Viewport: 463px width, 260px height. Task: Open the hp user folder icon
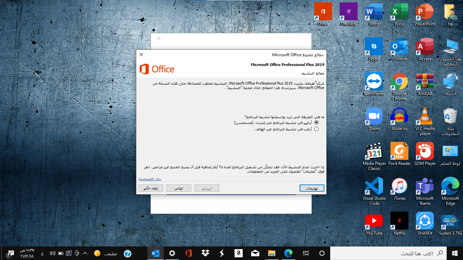click(x=450, y=15)
